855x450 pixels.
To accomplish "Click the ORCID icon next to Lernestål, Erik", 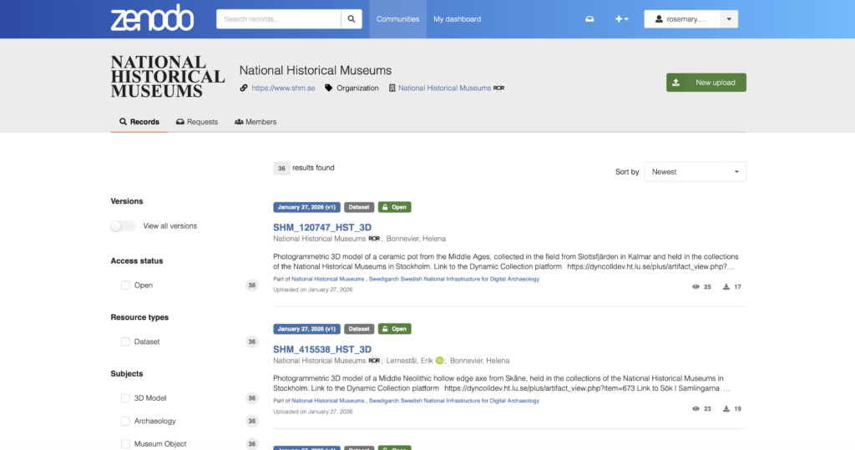I will click(x=439, y=361).
